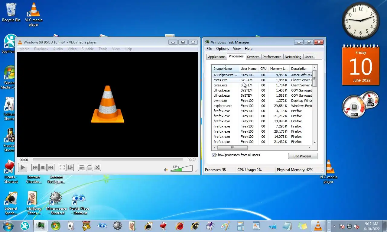Skip to next media in VLC
The width and height of the screenshot is (387, 232).
point(51,167)
